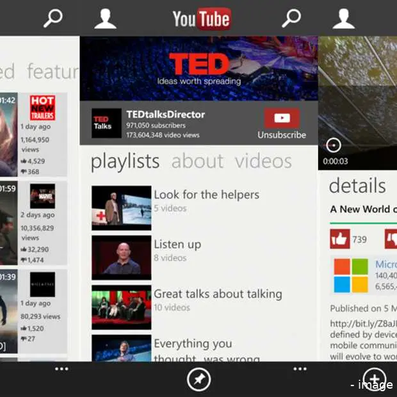
Task: Open the Microsoft channel logo
Action: point(351,275)
